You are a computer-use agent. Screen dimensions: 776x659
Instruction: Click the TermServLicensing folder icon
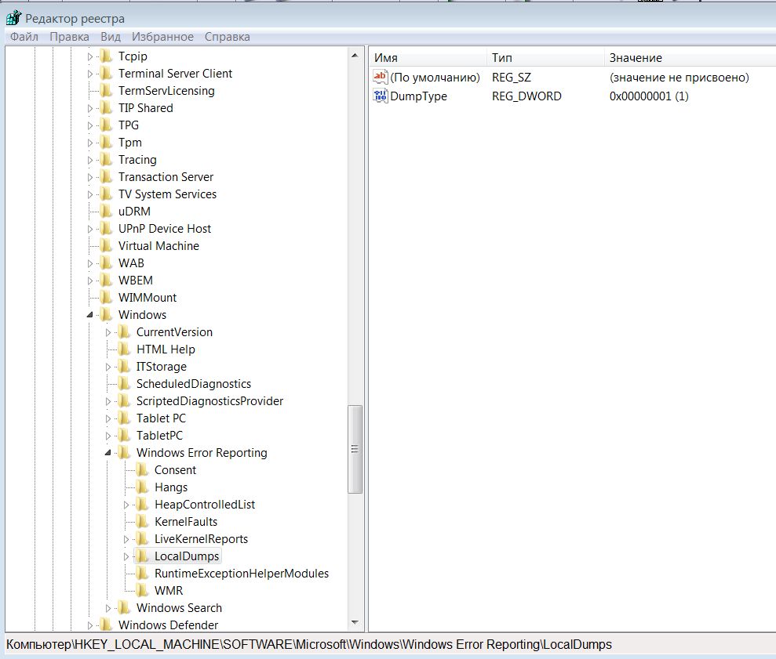click(x=106, y=91)
